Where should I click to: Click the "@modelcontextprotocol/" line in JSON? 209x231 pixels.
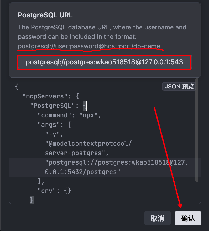(x=88, y=144)
